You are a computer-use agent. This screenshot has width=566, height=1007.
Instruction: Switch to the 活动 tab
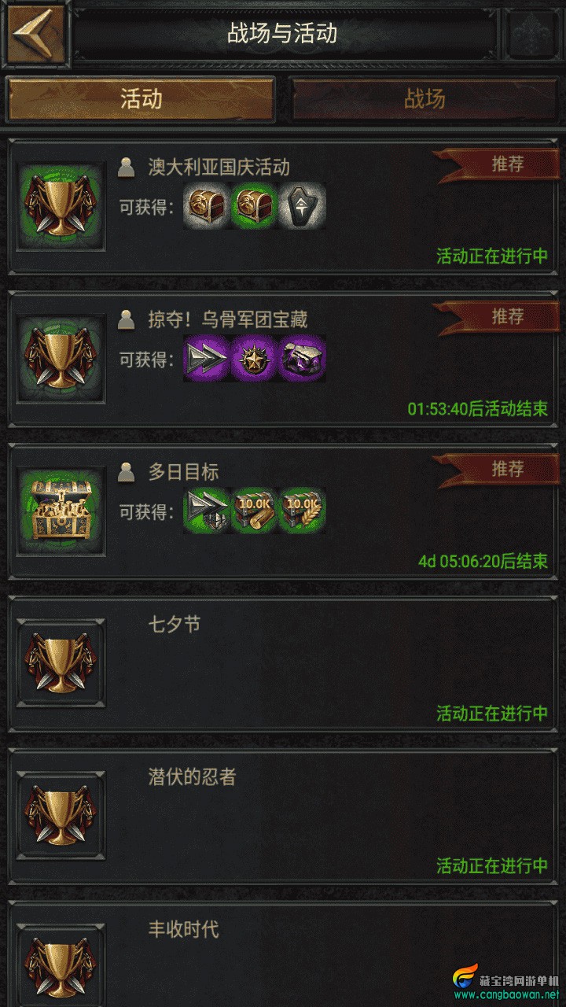141,99
